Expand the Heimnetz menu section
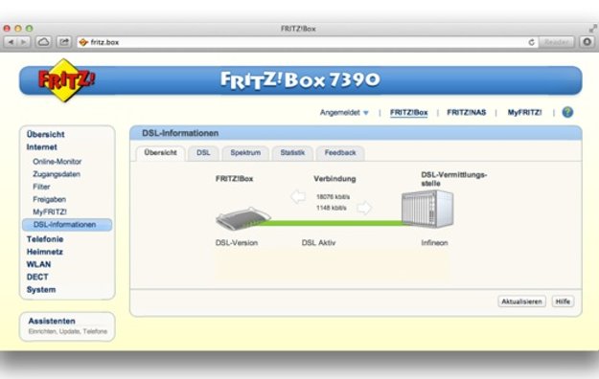Viewport: 599px width, 379px height. point(45,252)
